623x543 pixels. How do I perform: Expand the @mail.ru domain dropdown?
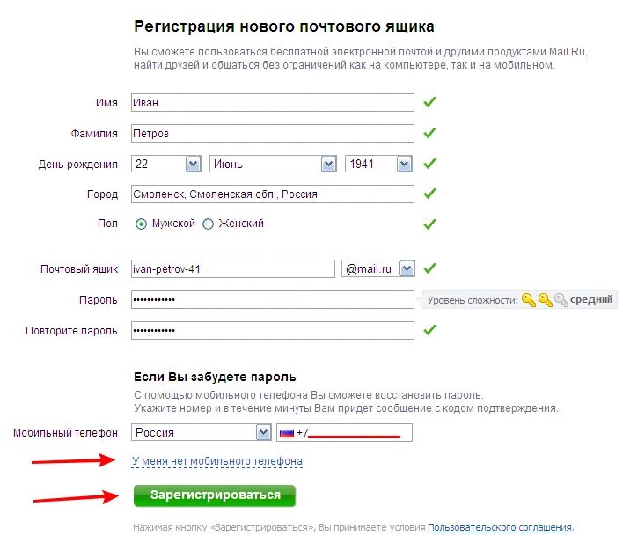coord(377,269)
